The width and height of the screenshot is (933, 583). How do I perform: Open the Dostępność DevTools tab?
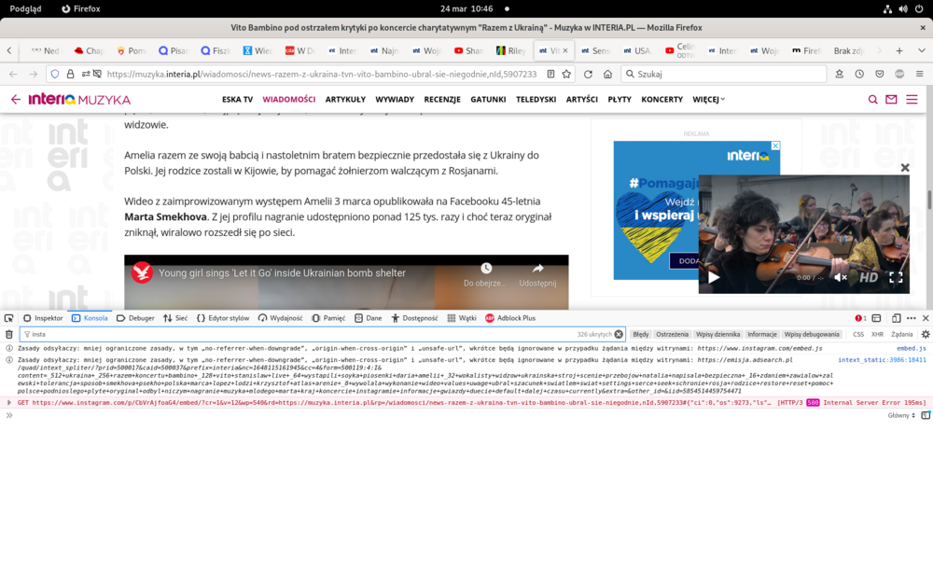coord(414,318)
